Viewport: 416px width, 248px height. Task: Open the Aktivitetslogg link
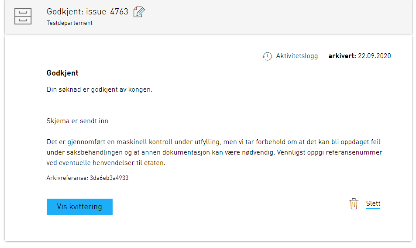tap(297, 56)
